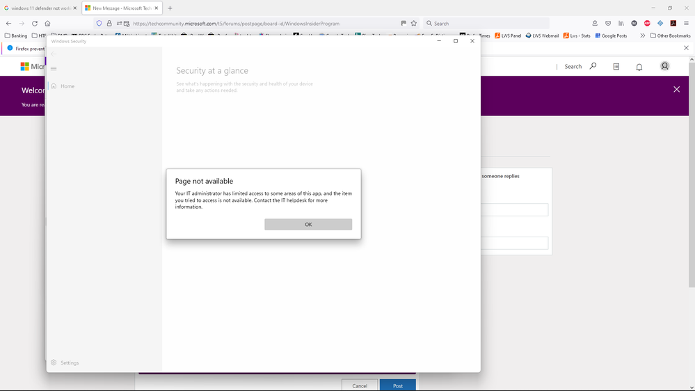Maximize the Windows Security window

pos(455,41)
